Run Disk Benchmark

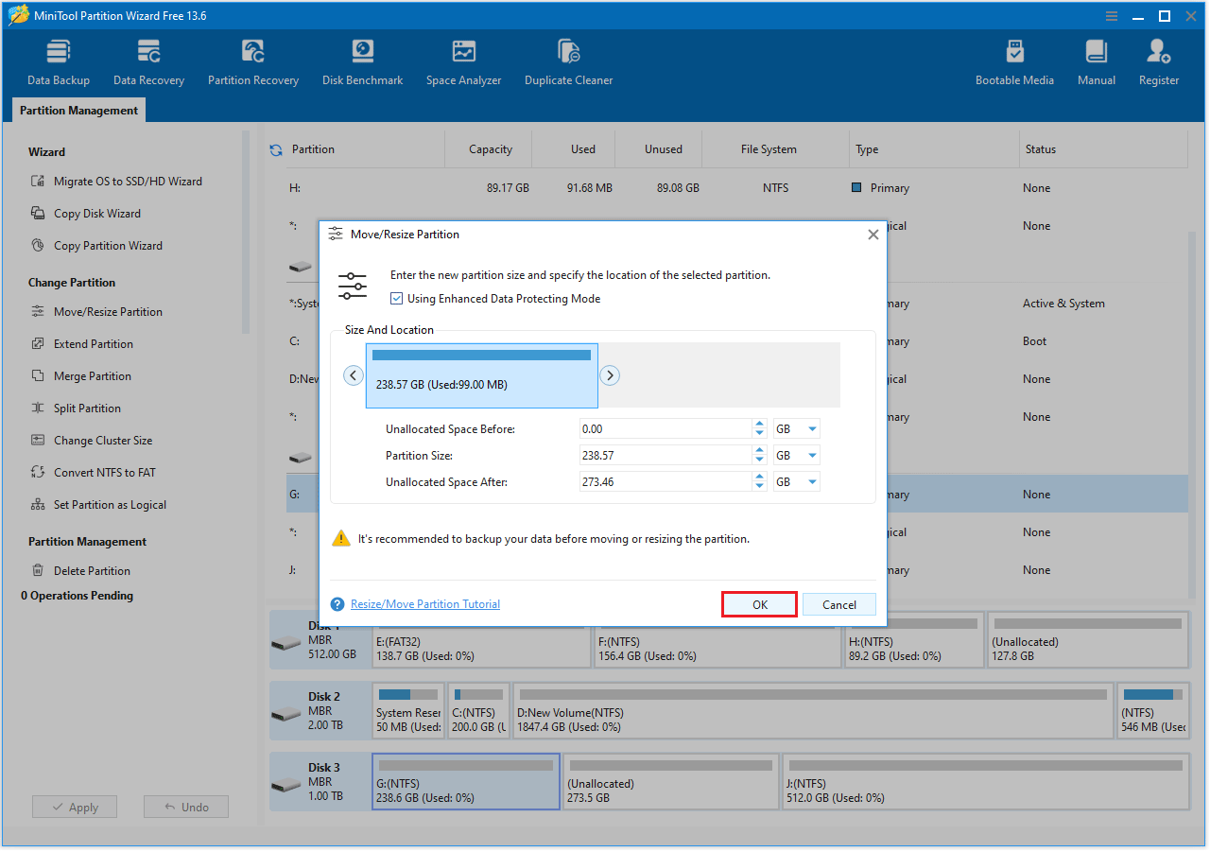tap(362, 60)
